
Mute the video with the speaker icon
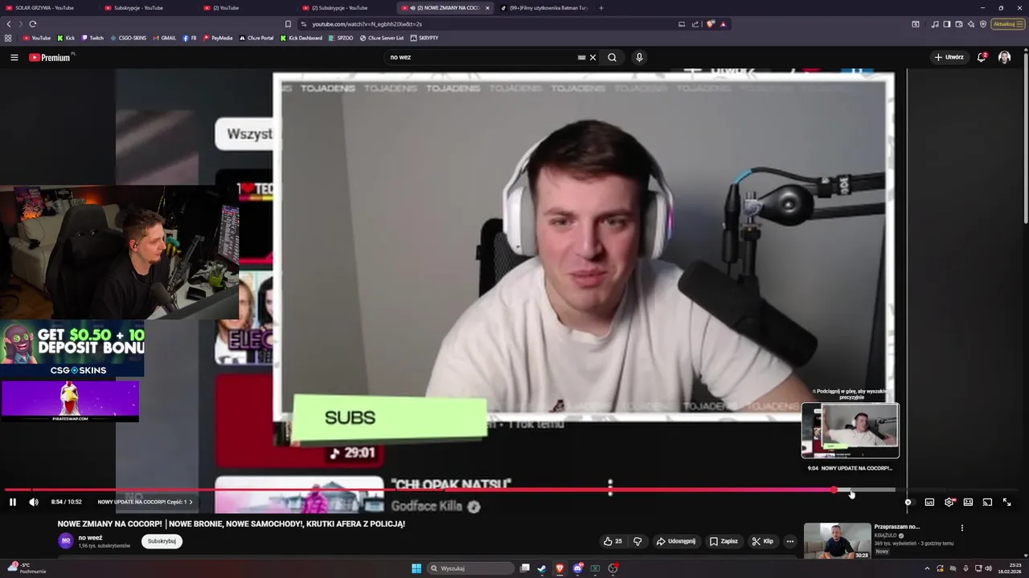(x=34, y=502)
